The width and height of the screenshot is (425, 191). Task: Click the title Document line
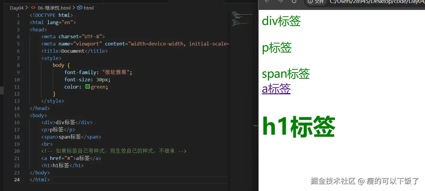(74, 51)
